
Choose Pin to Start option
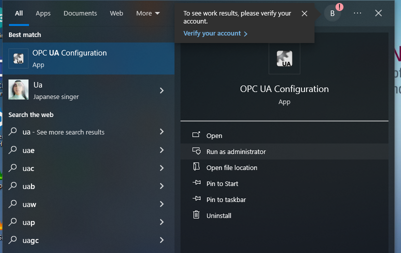click(x=222, y=183)
